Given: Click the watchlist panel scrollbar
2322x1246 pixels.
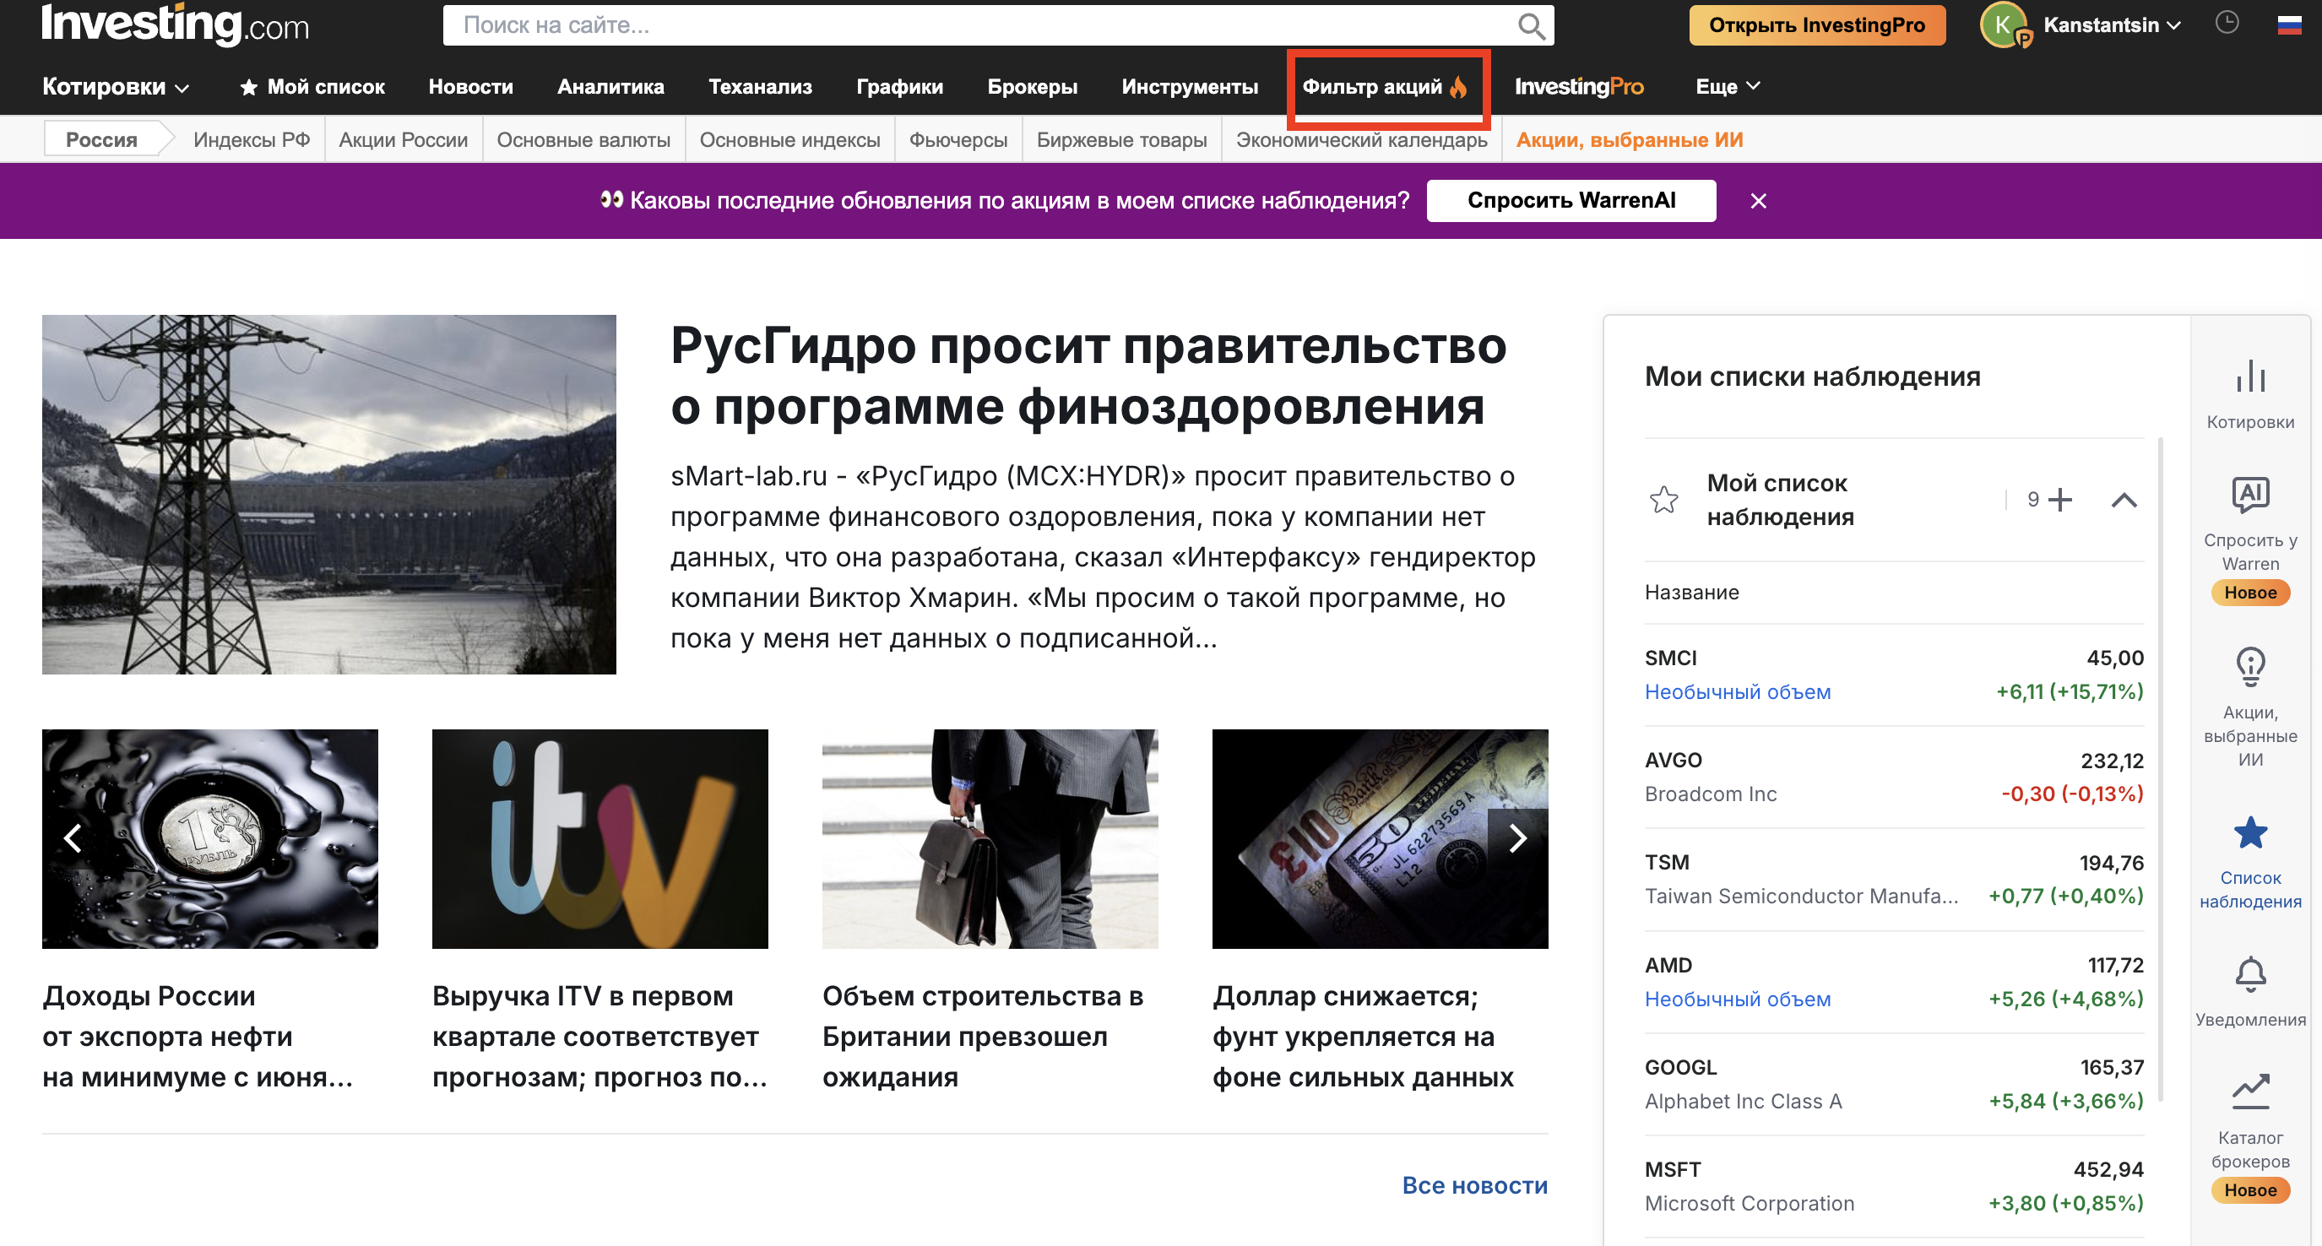Looking at the screenshot, I should pyautogui.click(x=2161, y=770).
